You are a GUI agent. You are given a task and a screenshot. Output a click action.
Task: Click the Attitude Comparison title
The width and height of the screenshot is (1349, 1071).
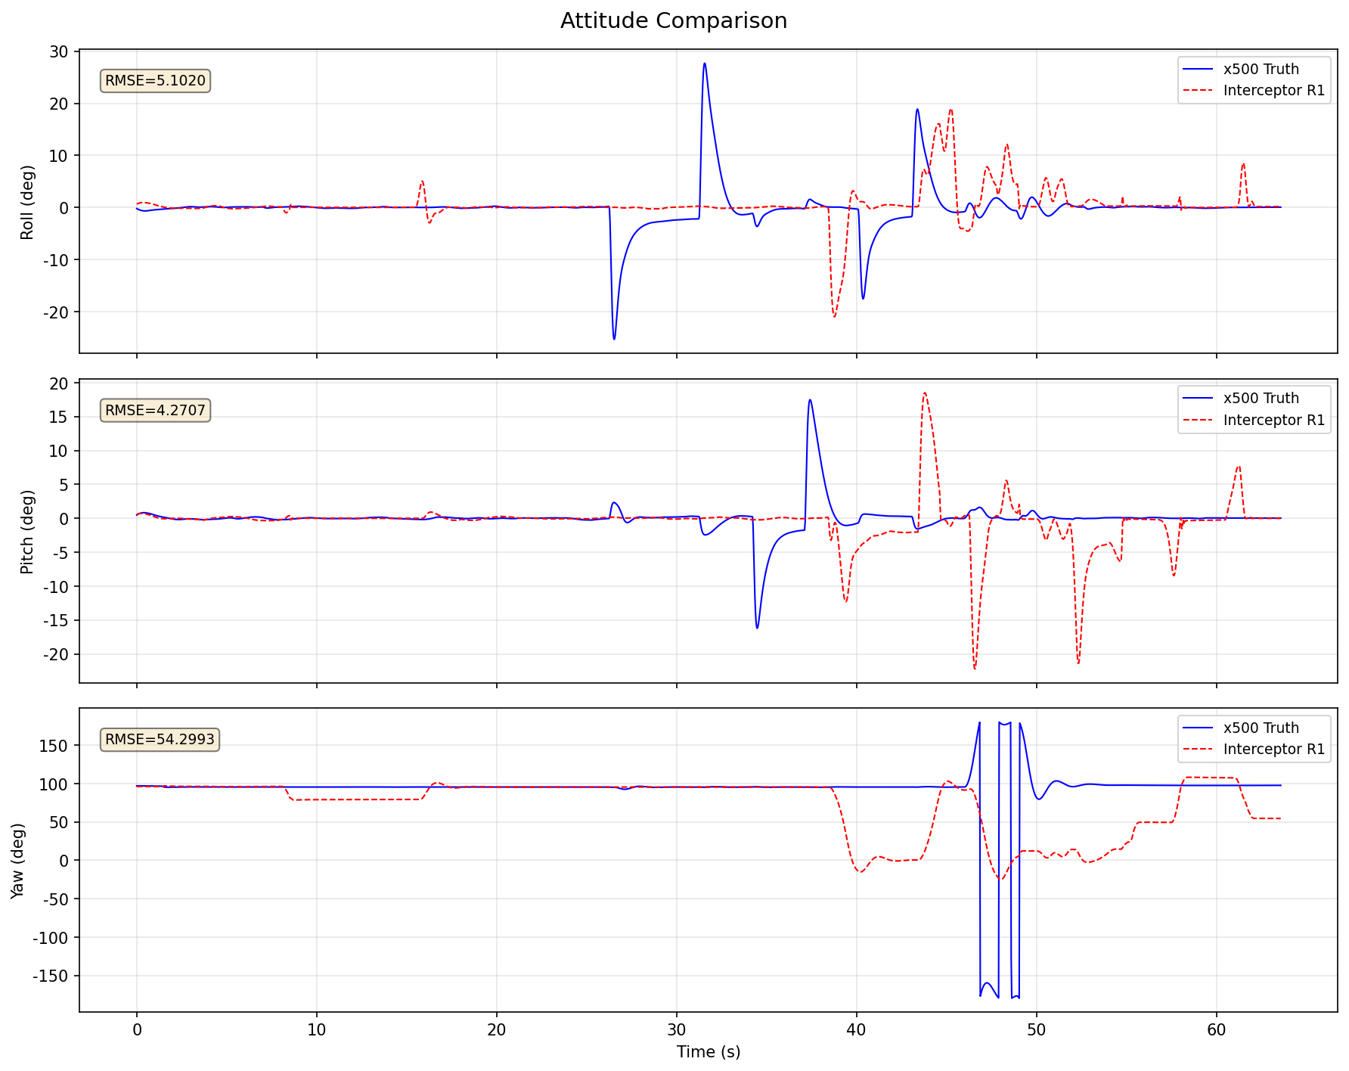(x=674, y=21)
